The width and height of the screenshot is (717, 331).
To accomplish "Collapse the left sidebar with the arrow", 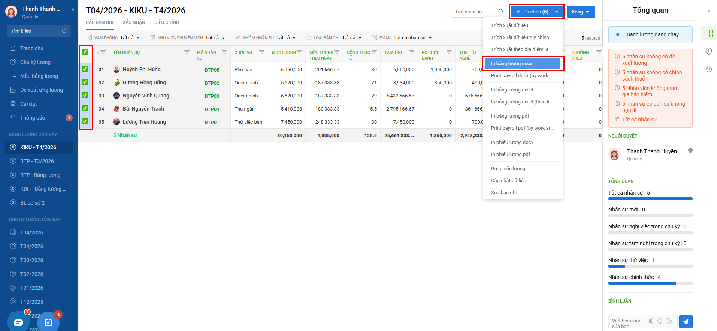I will coord(73,10).
